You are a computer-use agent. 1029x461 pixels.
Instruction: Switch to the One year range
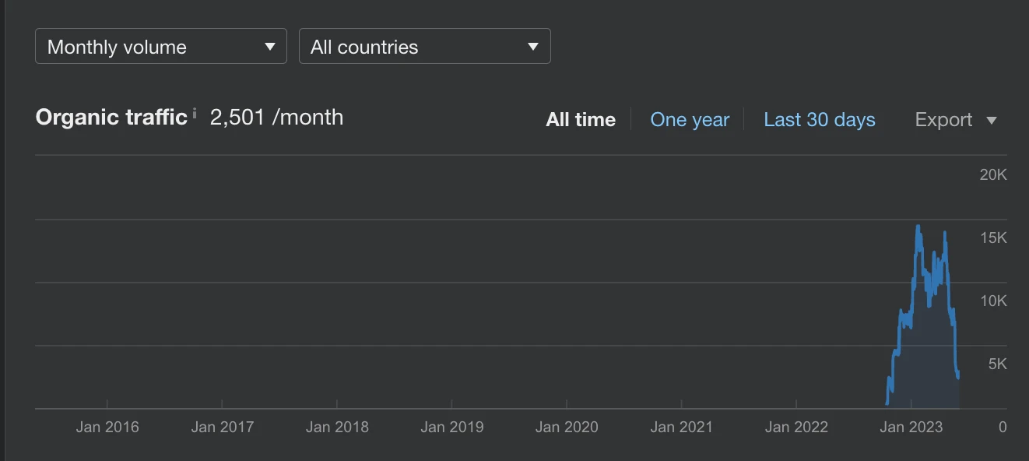pos(690,119)
